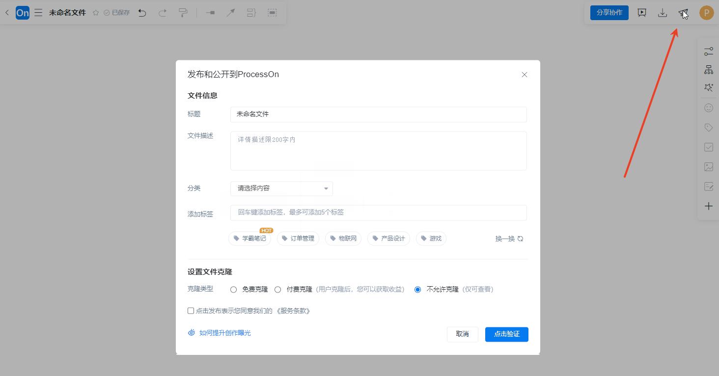Add the 学霸笔记 hot tag
This screenshot has width=719, height=376.
pos(249,238)
